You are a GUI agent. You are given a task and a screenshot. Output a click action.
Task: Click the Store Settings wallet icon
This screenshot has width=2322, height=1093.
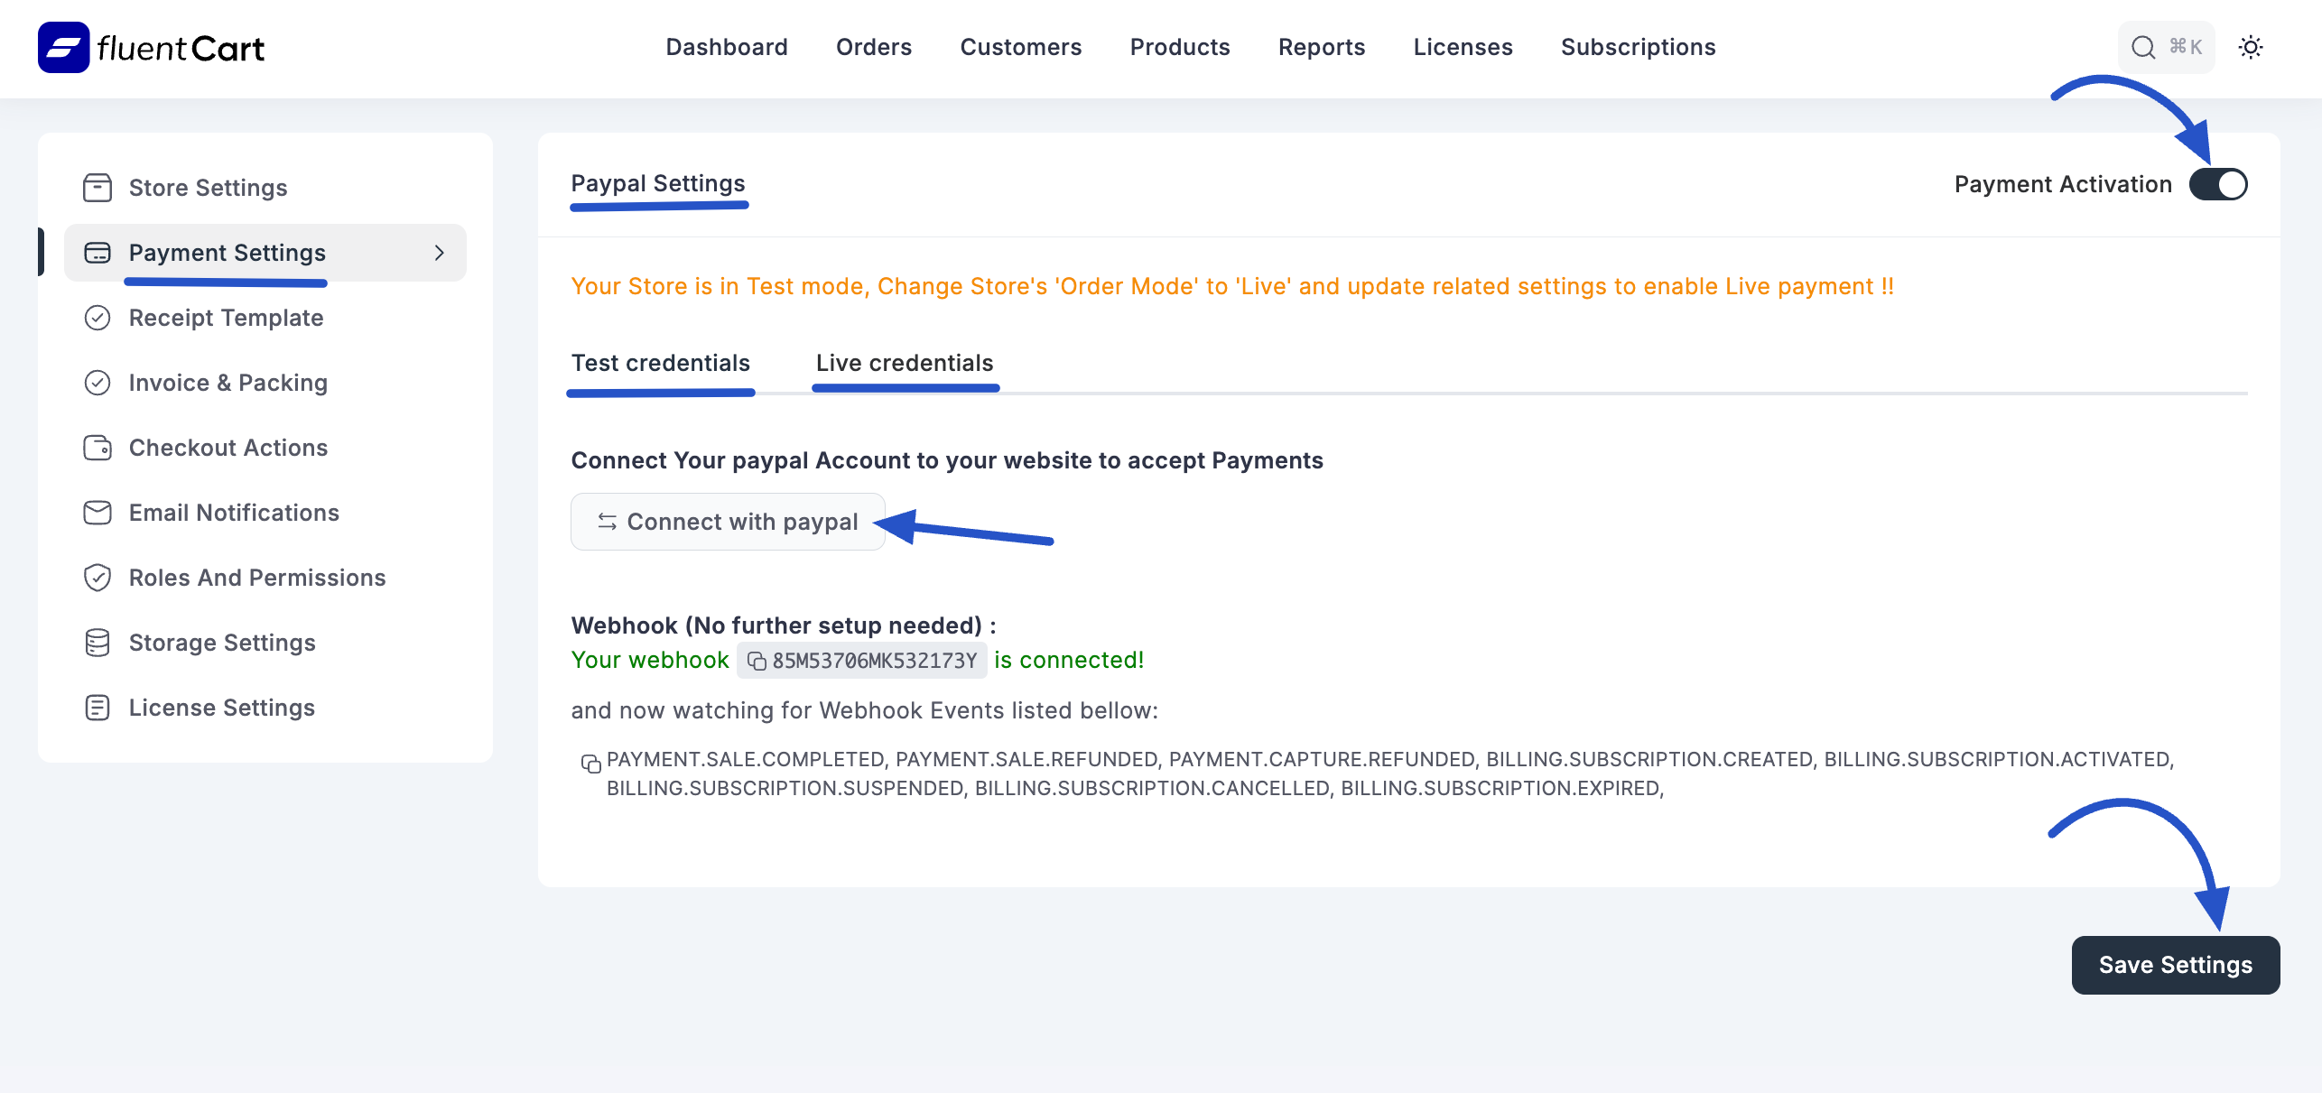click(x=98, y=187)
